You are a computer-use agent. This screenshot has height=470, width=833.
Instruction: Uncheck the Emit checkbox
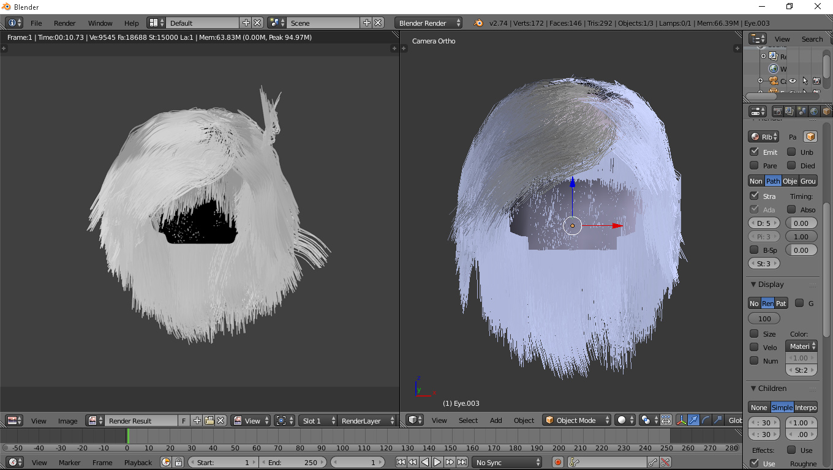754,152
